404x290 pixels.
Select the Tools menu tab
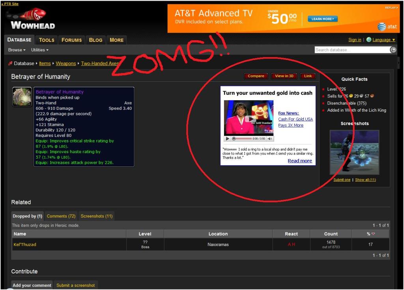click(47, 40)
